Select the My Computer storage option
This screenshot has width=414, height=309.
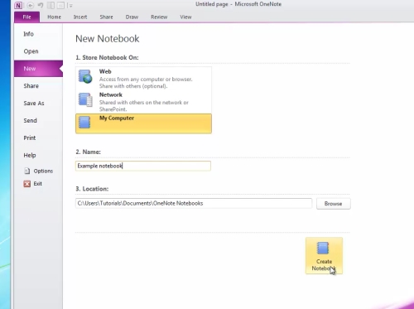pos(143,123)
